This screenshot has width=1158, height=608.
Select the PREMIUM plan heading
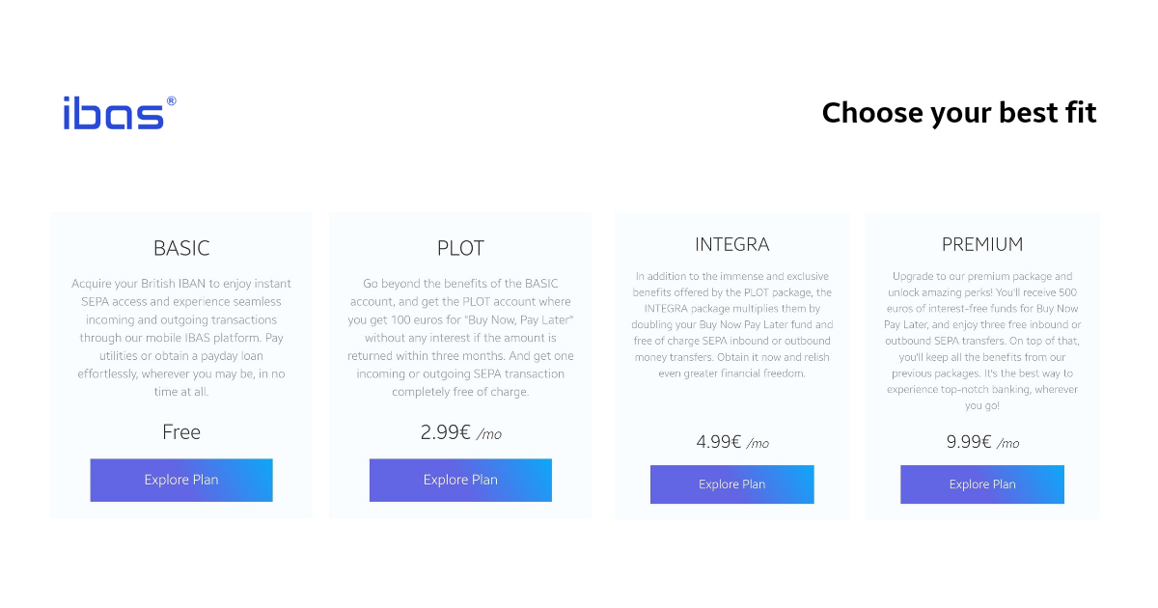pos(982,244)
